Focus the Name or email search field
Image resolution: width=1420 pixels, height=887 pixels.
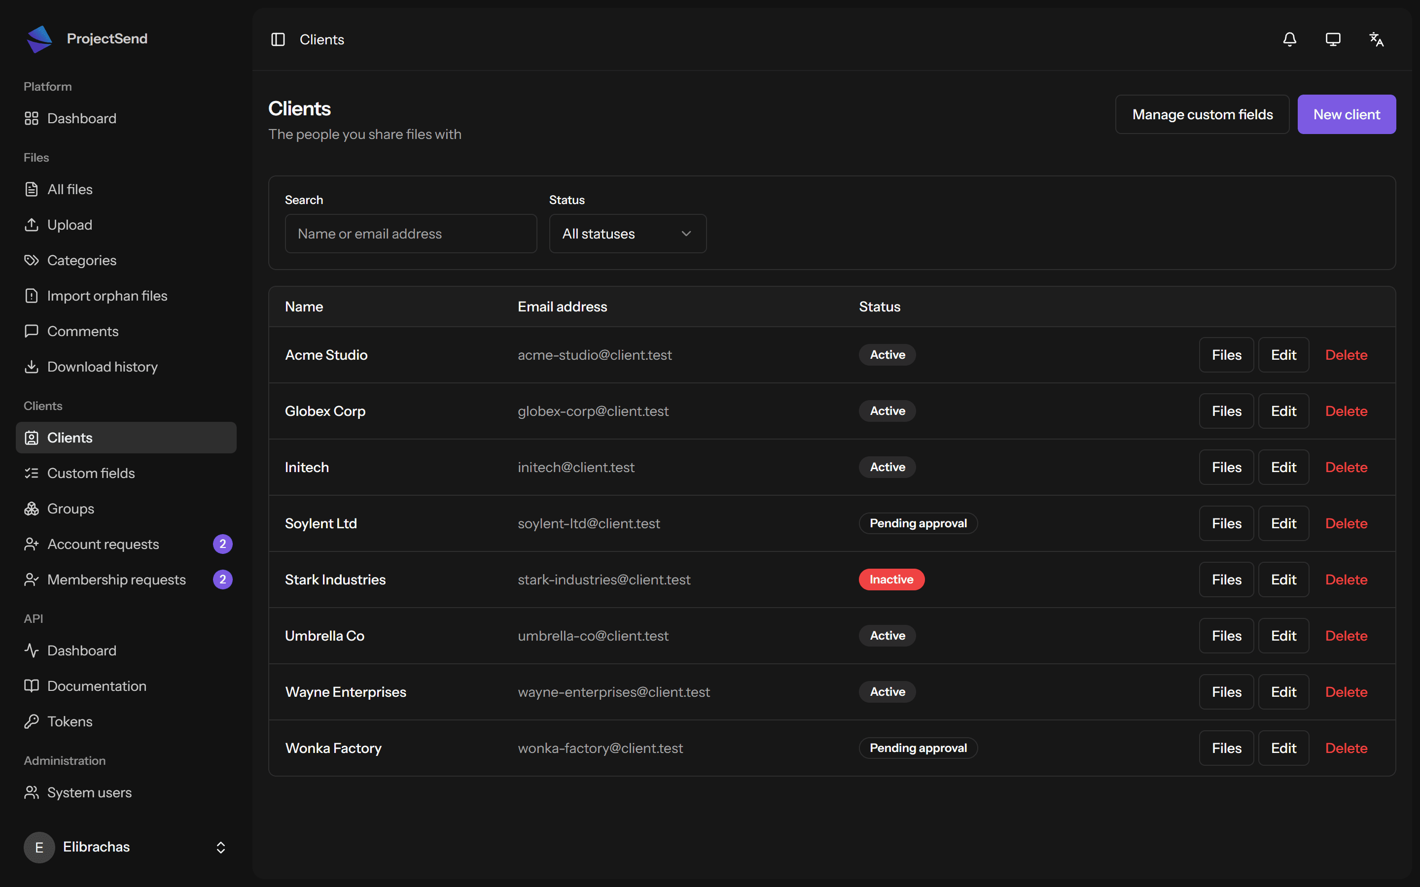(x=411, y=234)
